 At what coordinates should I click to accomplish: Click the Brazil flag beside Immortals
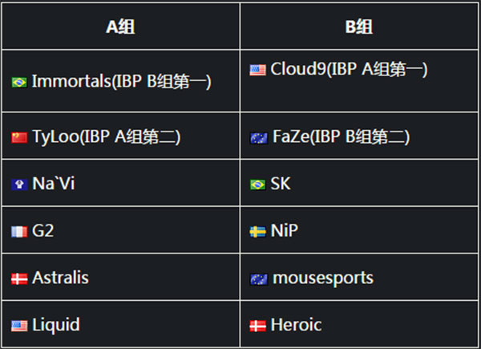[x=19, y=83]
